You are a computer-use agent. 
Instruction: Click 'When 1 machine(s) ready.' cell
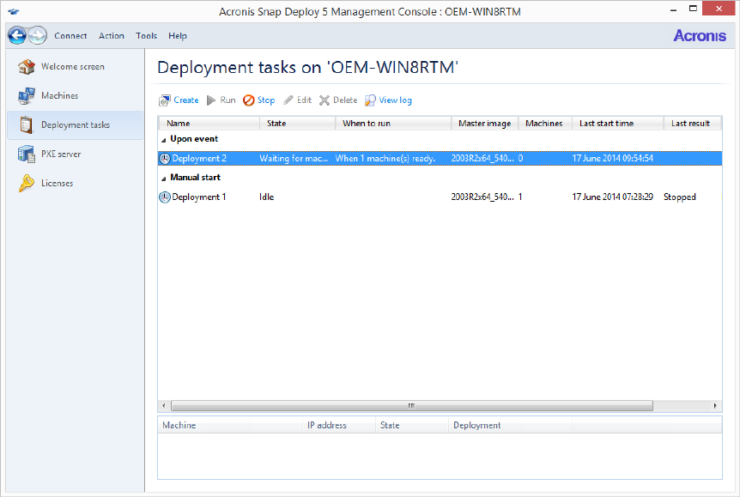[385, 159]
